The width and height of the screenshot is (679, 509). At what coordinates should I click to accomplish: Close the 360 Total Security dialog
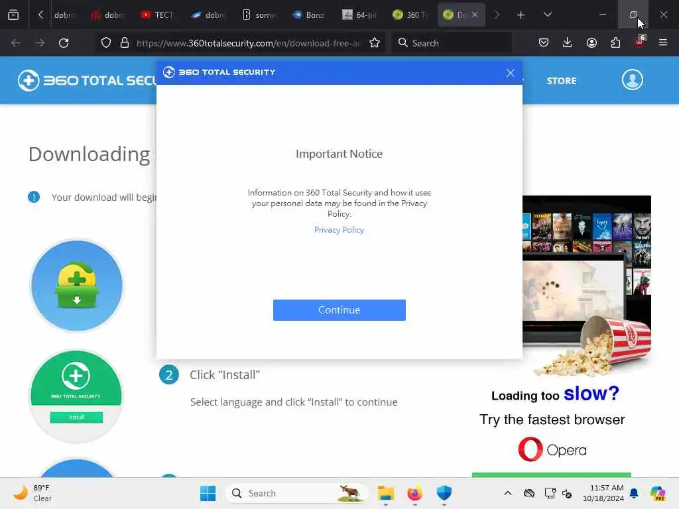click(510, 73)
